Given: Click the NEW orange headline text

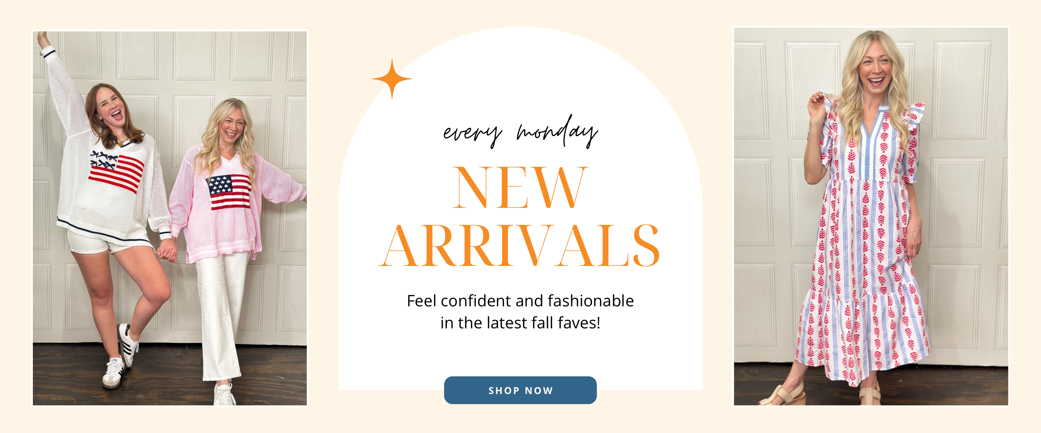Looking at the screenshot, I should click(520, 188).
